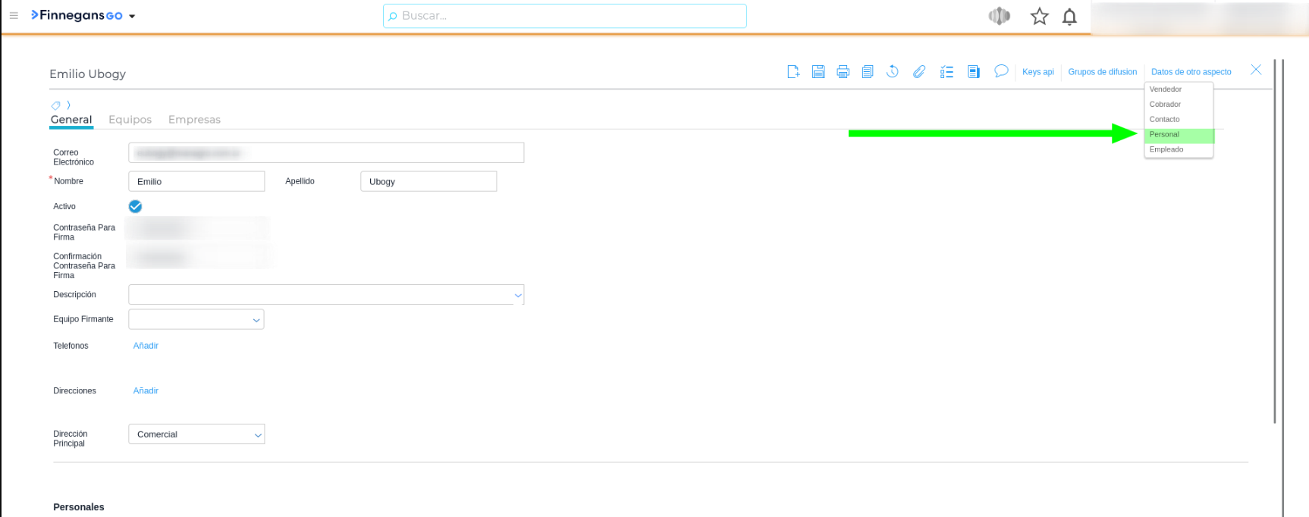Click the New document icon
Image resolution: width=1309 pixels, height=517 pixels.
[x=793, y=71]
